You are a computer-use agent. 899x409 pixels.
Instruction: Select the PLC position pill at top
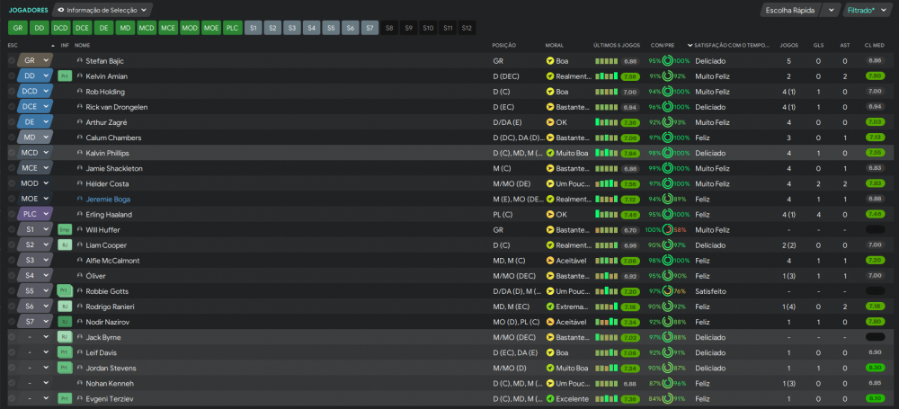232,28
